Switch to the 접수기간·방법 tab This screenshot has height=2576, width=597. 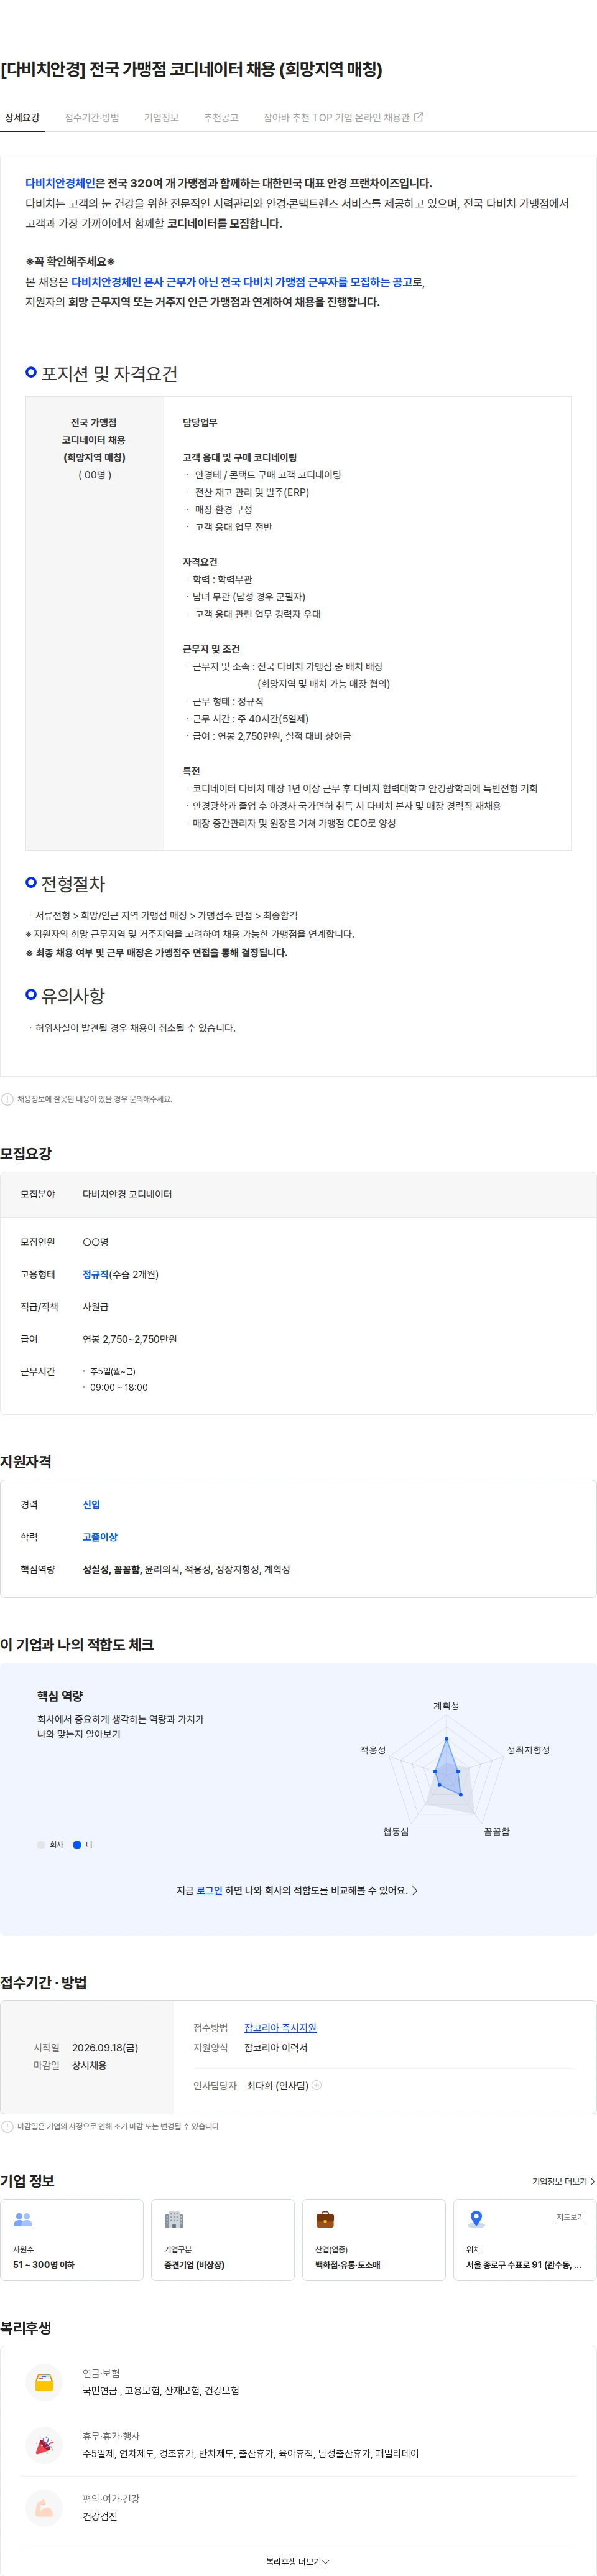[92, 118]
